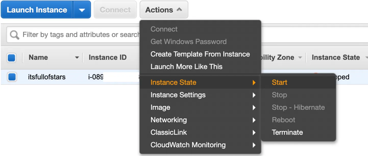Expand the ClassicLink submenu arrow
Viewport: 368px width, 156px height.
point(254,132)
